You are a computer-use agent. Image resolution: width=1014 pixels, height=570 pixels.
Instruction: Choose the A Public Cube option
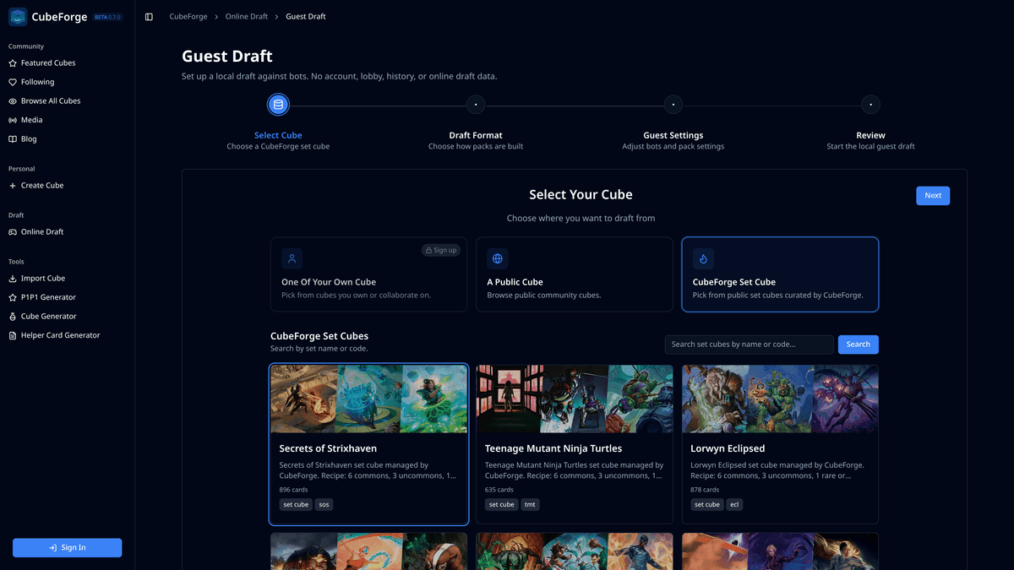click(x=575, y=274)
